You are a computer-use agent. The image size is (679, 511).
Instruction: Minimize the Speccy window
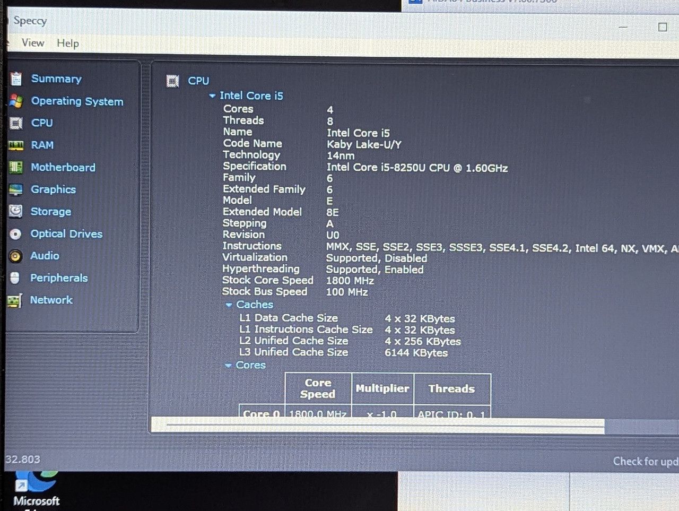coord(623,27)
